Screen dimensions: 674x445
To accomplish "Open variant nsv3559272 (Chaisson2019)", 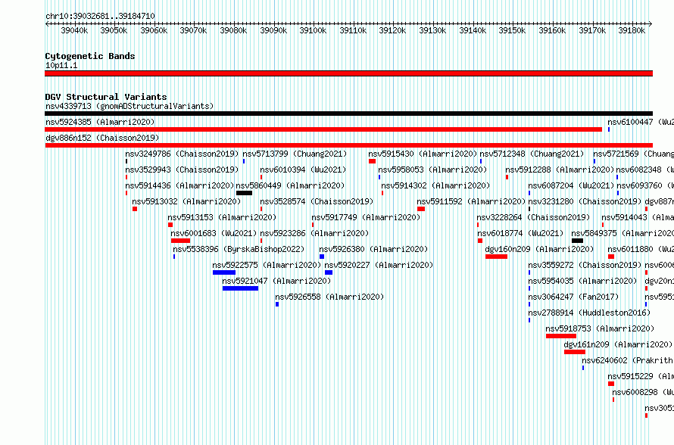I will pos(585,265).
